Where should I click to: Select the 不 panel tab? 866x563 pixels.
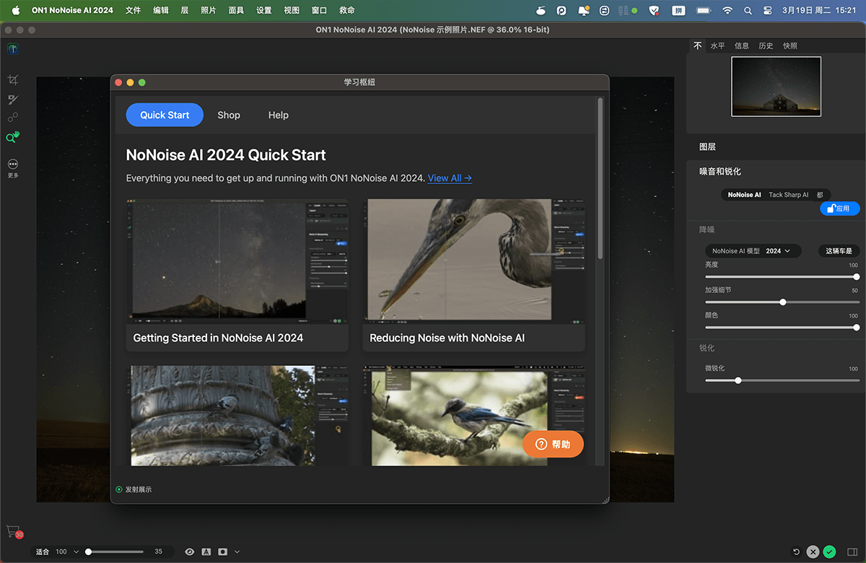698,45
